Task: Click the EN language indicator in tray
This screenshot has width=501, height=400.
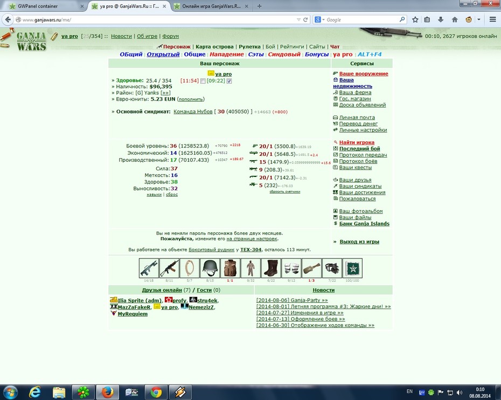Action: point(409,391)
